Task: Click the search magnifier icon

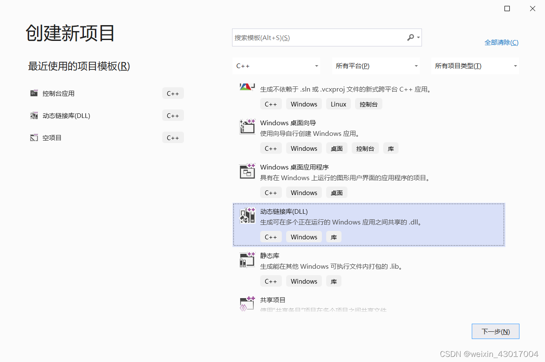Action: click(x=410, y=37)
